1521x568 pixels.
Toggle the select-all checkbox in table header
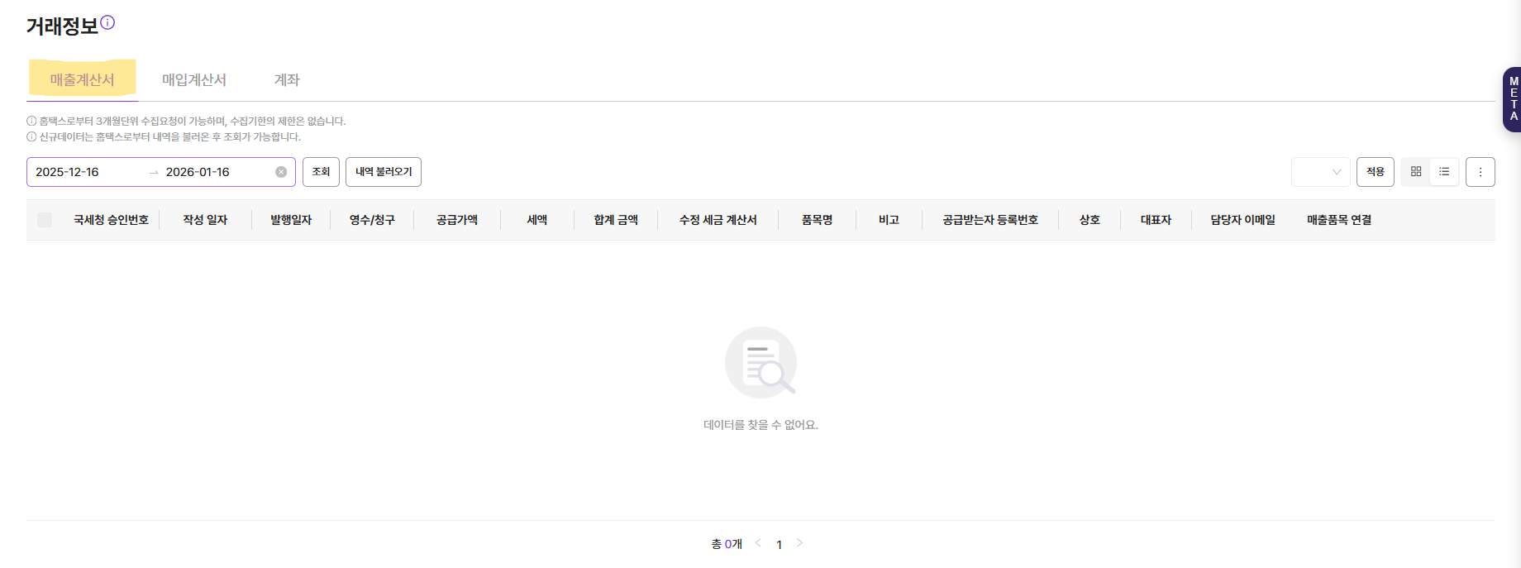click(45, 220)
